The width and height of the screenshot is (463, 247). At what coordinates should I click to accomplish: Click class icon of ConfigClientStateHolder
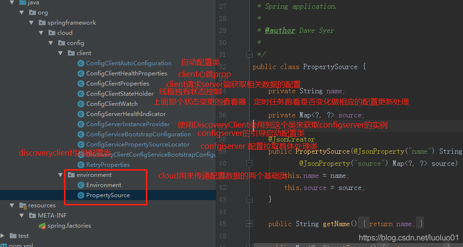coord(81,94)
